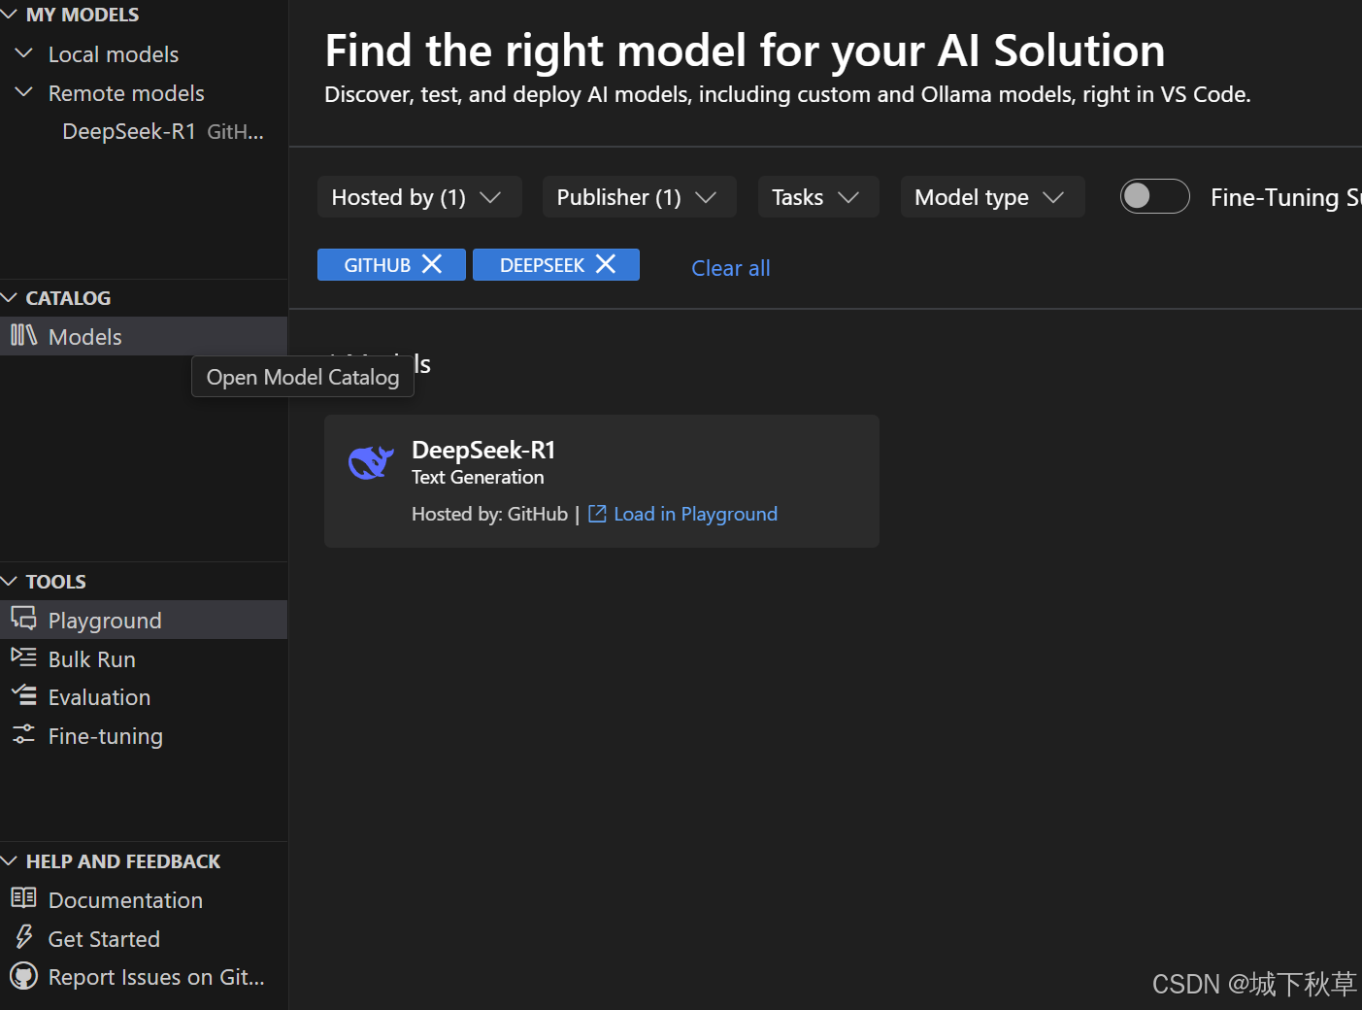Collapse the CATALOG section
Screen dimensions: 1362x1010
coord(11,298)
